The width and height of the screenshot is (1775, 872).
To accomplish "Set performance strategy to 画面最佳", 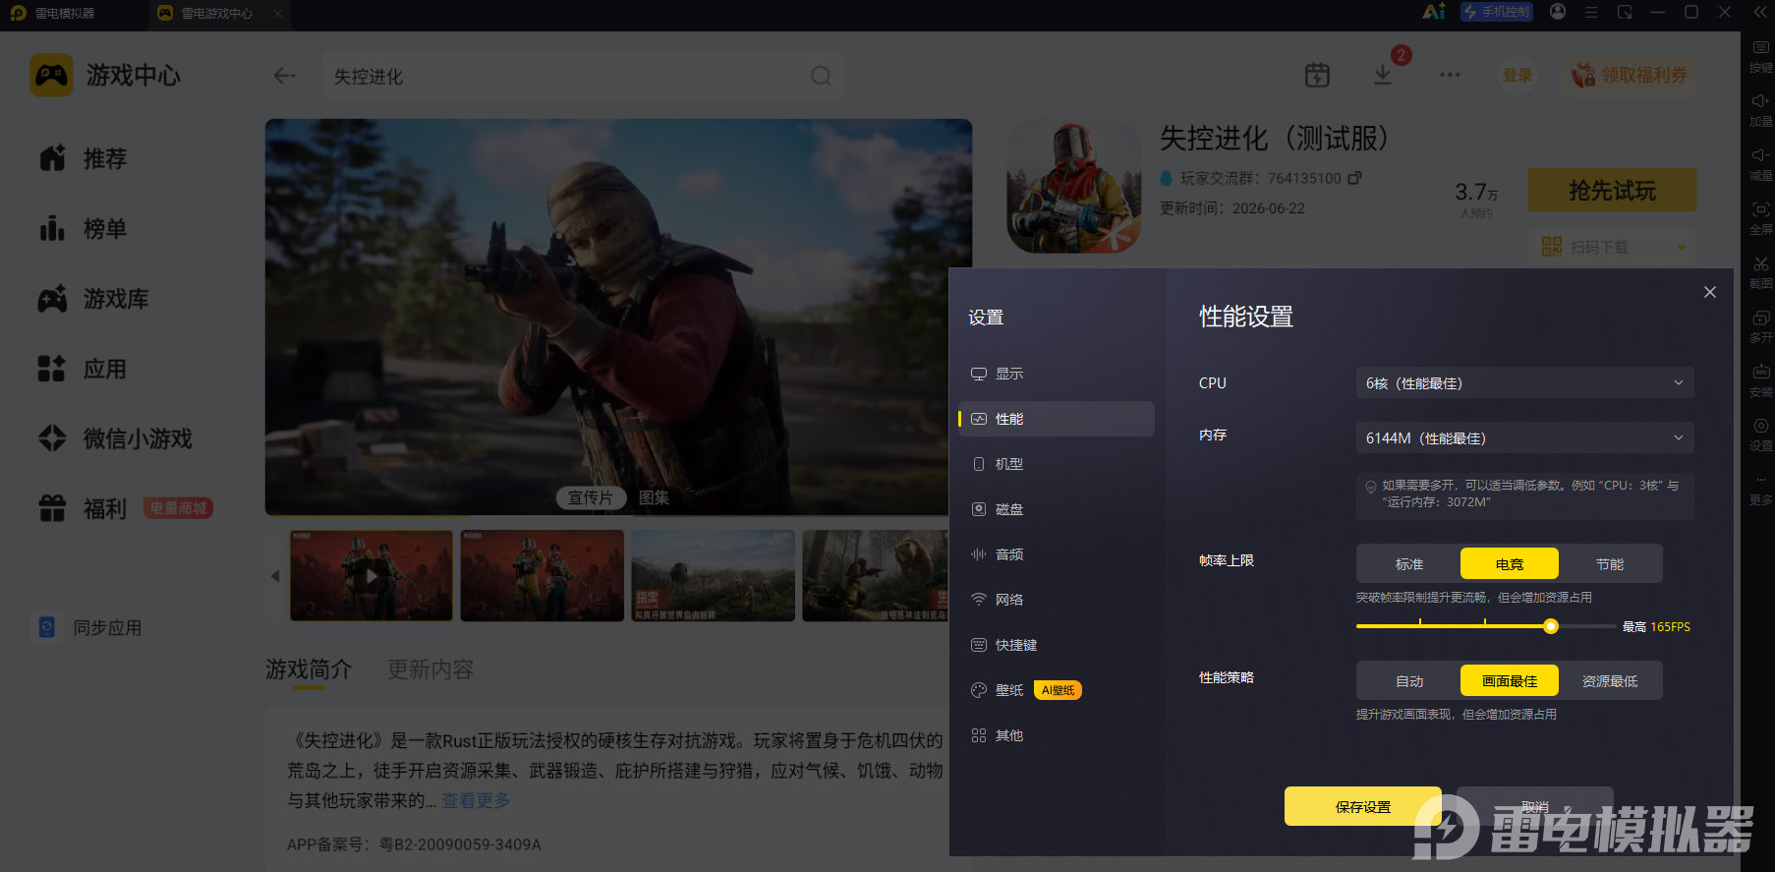I will click(1510, 681).
